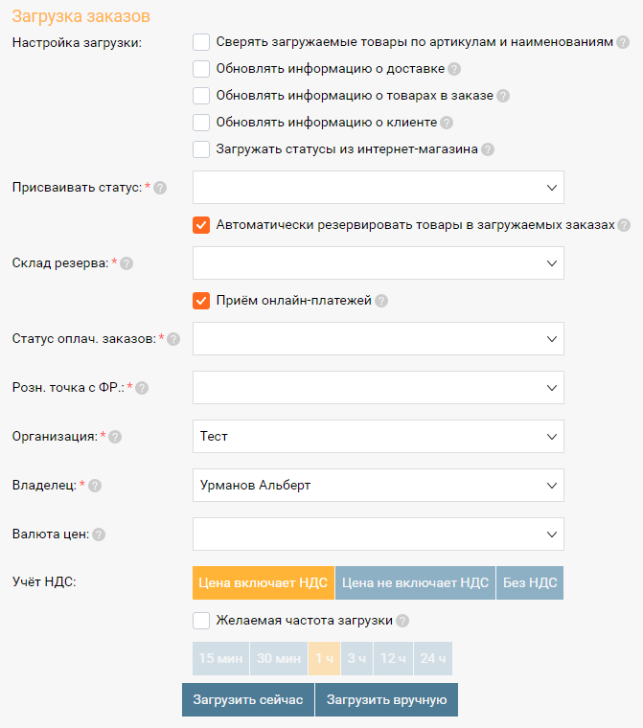Show help for Приём онлайн-платежей
The height and width of the screenshot is (728, 643).
(381, 301)
